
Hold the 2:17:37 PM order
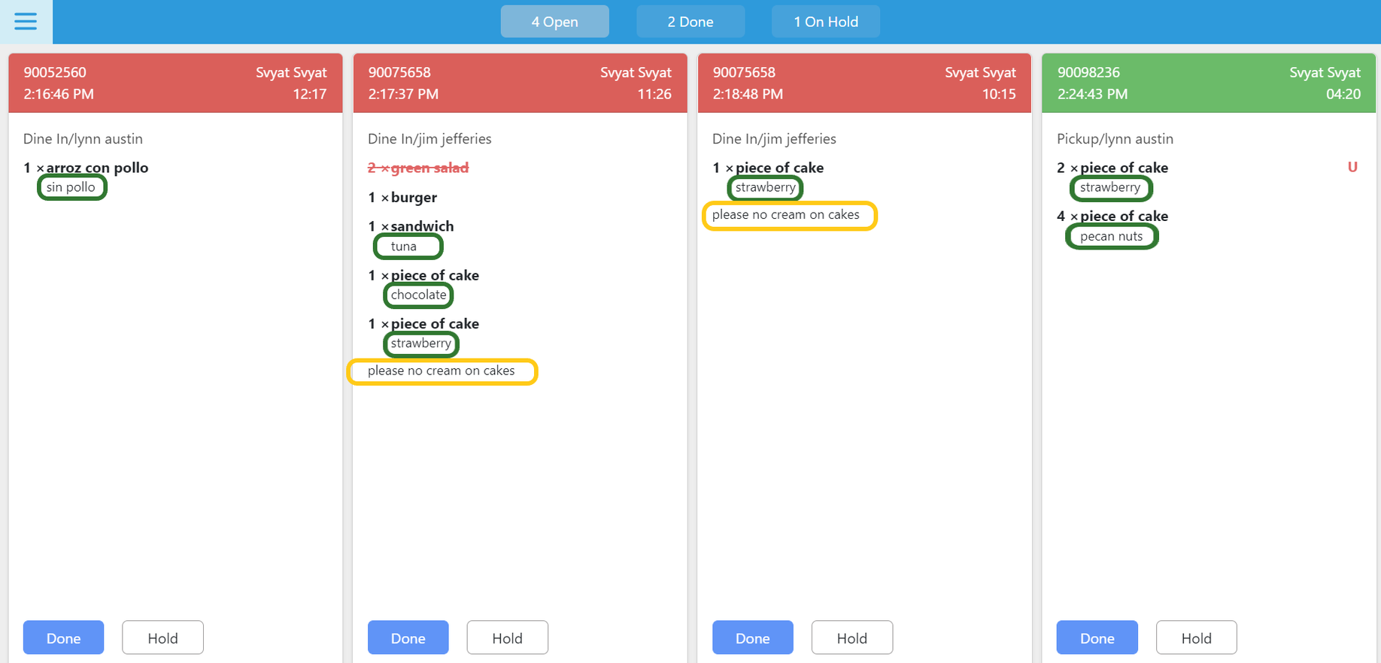point(507,637)
